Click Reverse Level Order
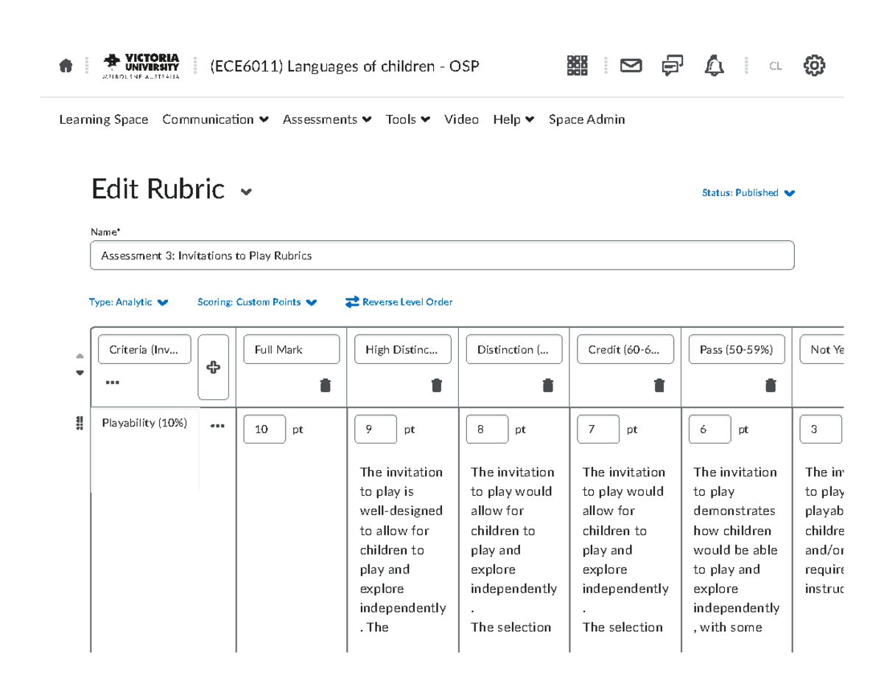Screen dimensions: 884x683 [x=399, y=302]
